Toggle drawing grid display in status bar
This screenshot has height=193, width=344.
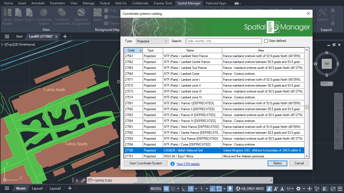click(166, 188)
